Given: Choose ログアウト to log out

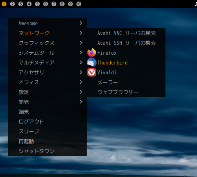Looking at the screenshot, I should click(x=47, y=122).
